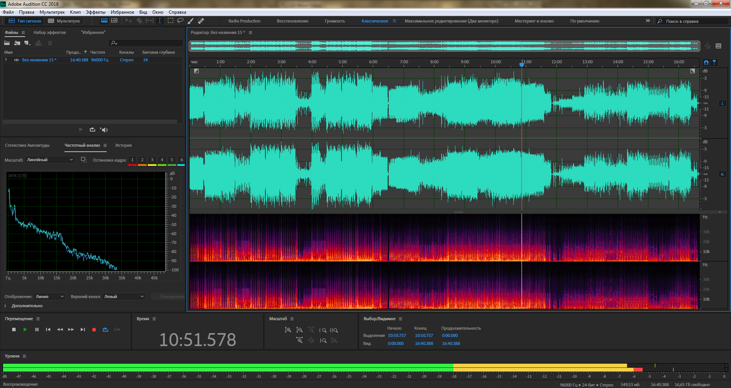The image size is (731, 388).
Task: Switch to the История tab
Action: pos(123,145)
